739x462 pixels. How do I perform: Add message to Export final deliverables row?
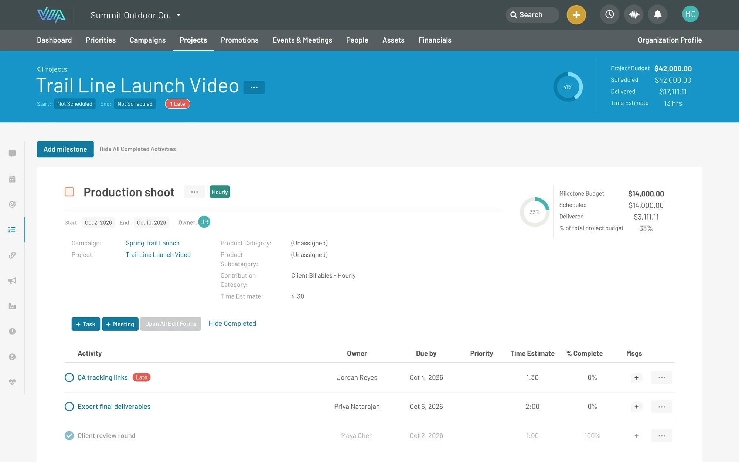[637, 407]
